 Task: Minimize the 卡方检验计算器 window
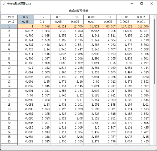(x=132, y=4)
